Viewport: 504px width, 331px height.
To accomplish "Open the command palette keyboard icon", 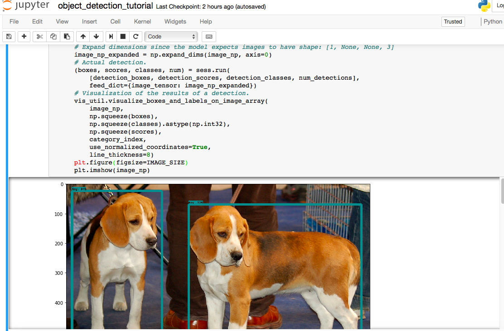I will (209, 37).
